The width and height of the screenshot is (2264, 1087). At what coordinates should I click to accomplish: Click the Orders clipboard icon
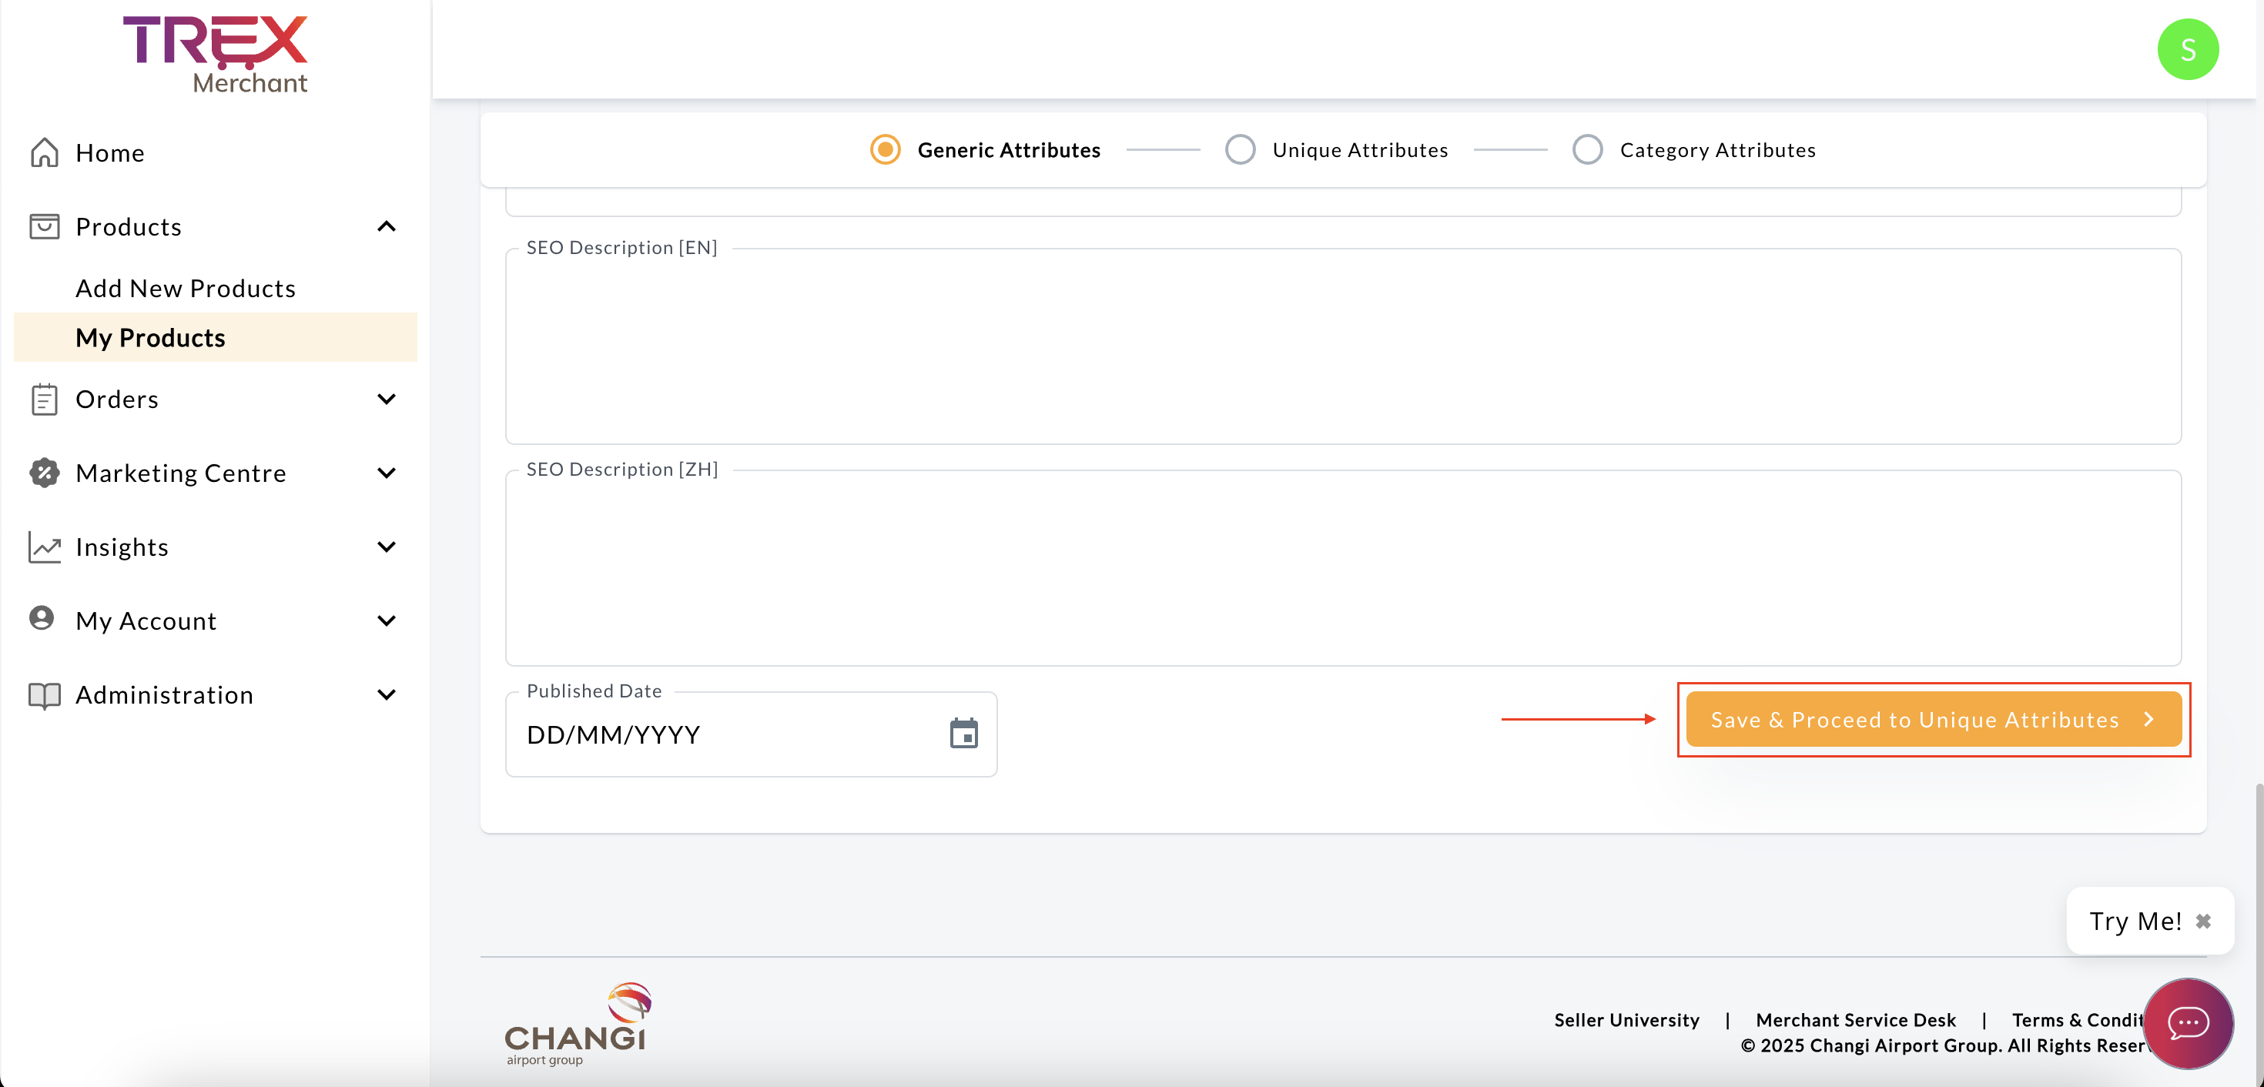point(44,399)
